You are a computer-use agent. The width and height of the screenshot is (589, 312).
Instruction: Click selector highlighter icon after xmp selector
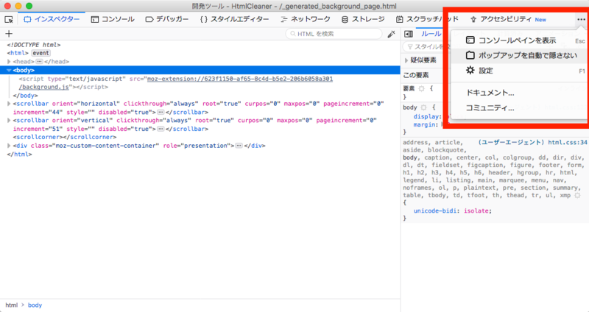pyautogui.click(x=577, y=196)
